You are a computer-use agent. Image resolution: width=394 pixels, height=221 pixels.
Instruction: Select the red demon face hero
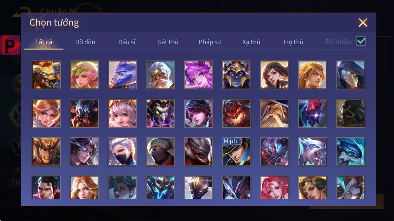pos(237,113)
